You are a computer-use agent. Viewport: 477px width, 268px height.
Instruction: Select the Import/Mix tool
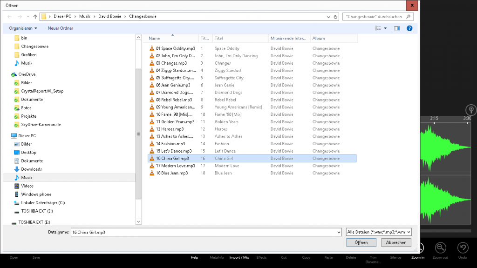click(239, 257)
